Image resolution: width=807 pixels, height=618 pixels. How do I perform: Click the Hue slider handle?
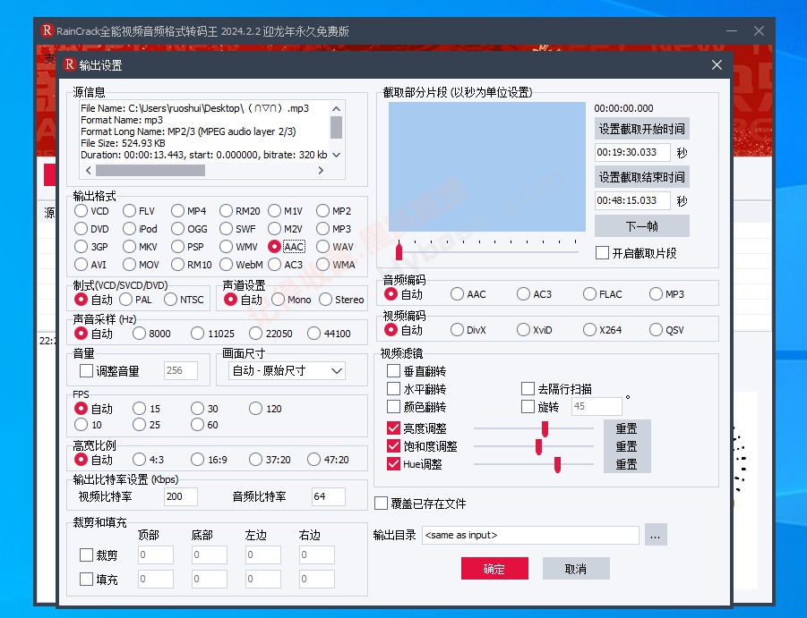tap(557, 464)
